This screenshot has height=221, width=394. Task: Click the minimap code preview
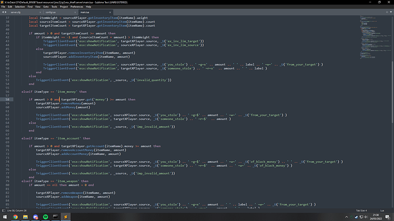click(375, 37)
